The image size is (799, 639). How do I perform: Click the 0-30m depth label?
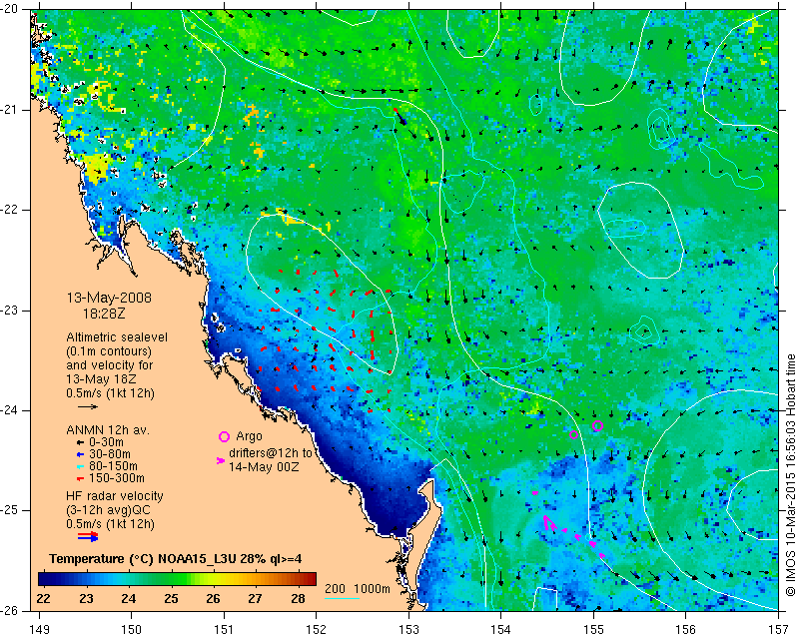(107, 442)
